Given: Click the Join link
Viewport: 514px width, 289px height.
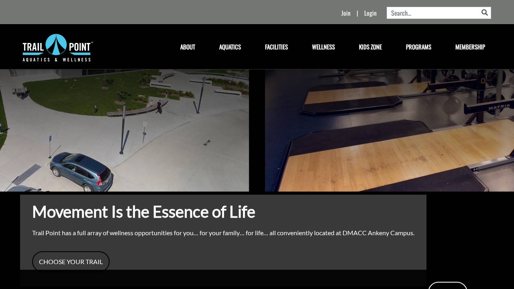Looking at the screenshot, I should (x=346, y=13).
